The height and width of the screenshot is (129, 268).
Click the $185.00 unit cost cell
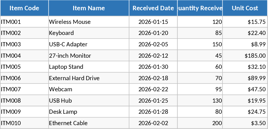245,56
